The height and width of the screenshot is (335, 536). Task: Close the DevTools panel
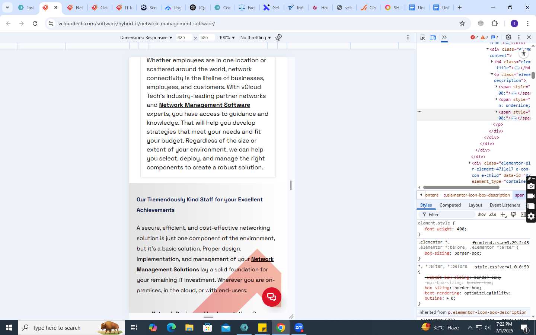pos(529,37)
